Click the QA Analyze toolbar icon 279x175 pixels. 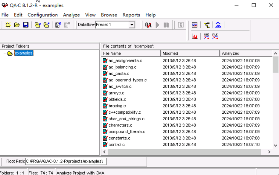click(148, 25)
